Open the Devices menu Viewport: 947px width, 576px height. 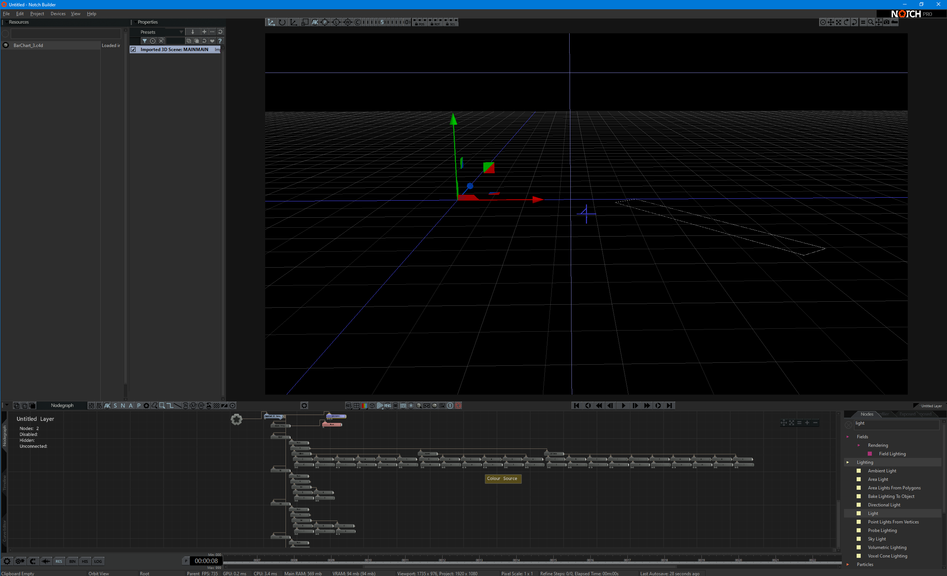[58, 13]
